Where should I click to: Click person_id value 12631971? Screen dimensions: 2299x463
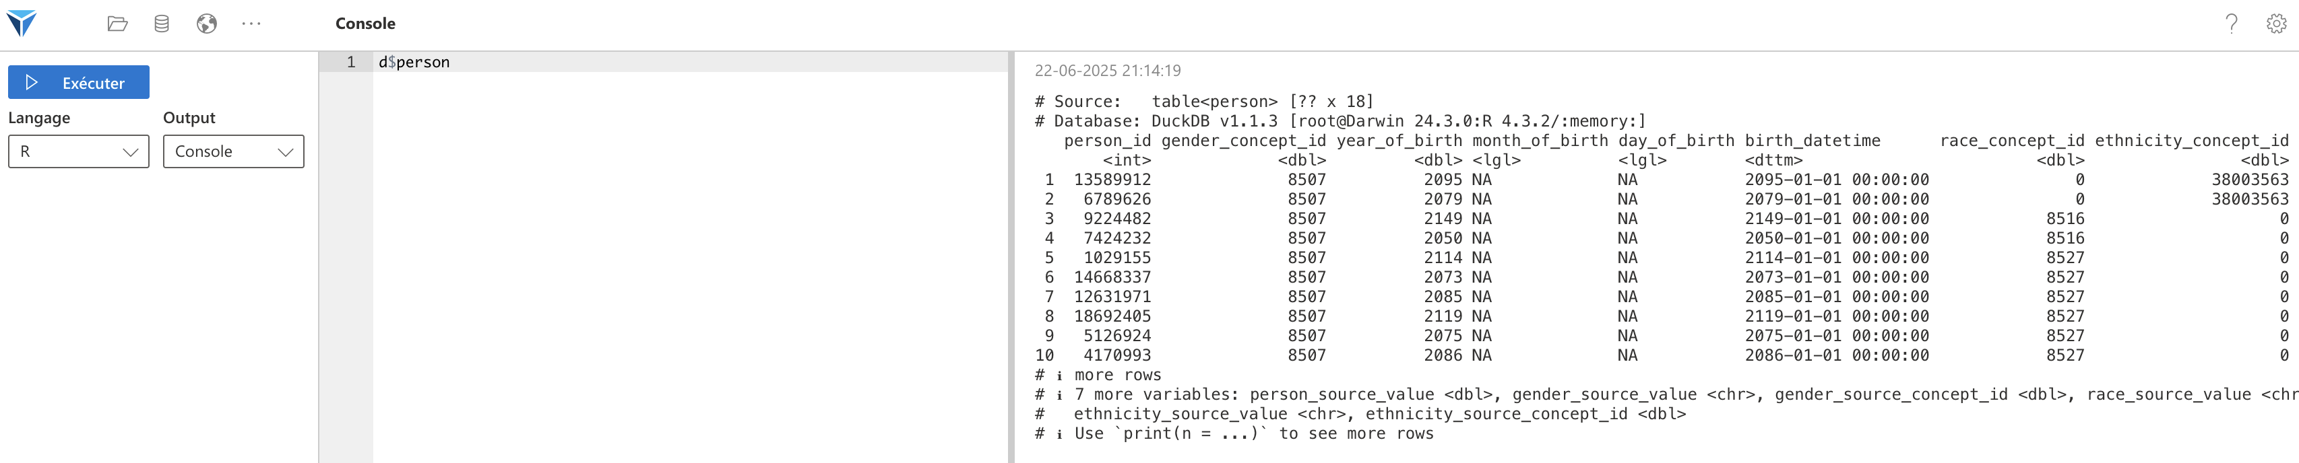point(1112,297)
